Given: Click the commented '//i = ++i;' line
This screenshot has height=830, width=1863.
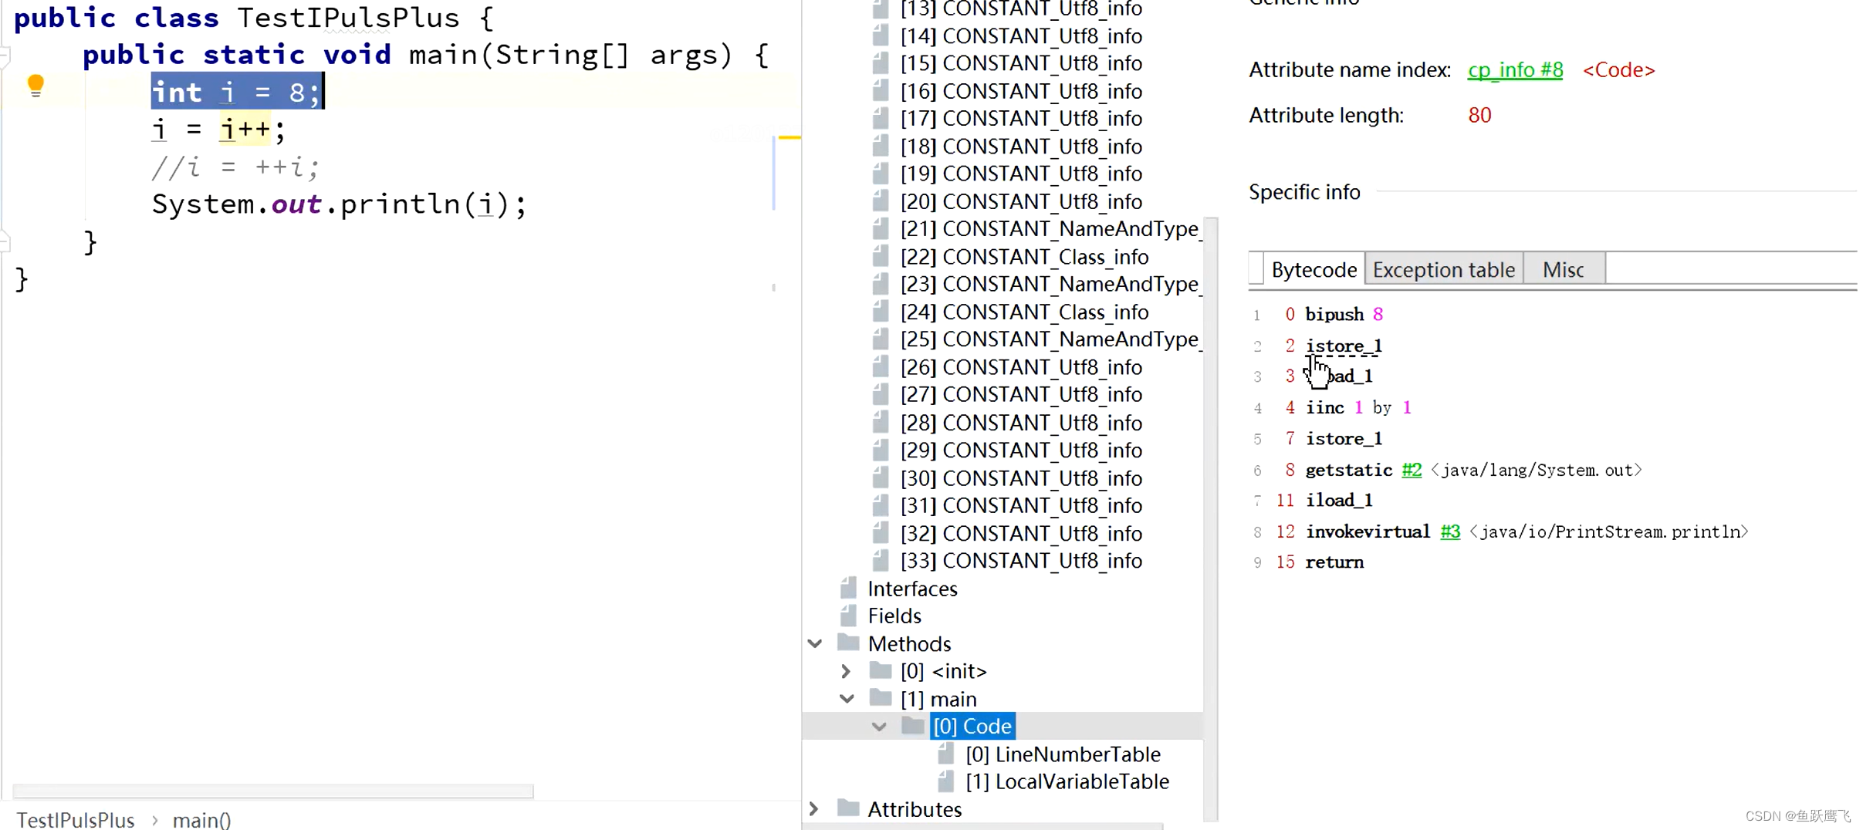Looking at the screenshot, I should coord(235,167).
